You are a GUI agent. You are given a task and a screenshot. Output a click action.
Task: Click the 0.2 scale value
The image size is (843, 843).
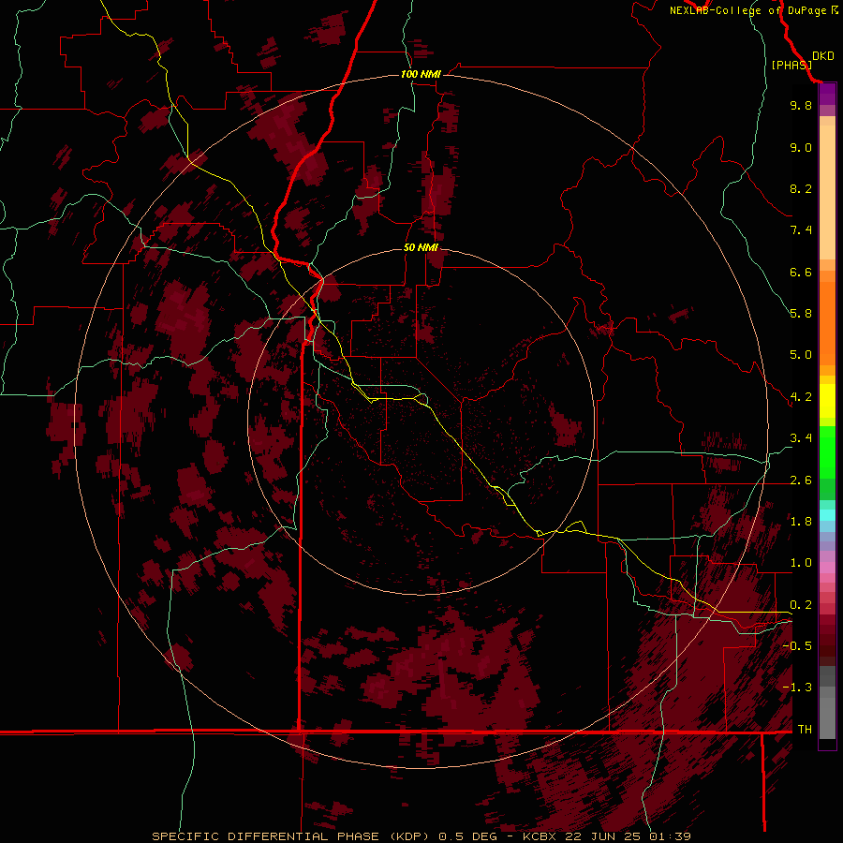pos(801,605)
